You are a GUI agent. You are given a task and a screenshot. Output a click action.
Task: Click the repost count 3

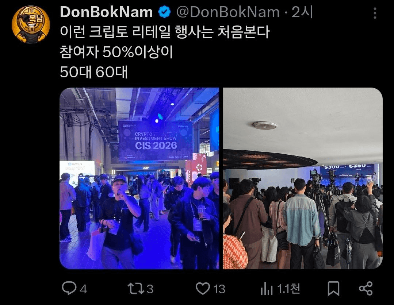tap(150, 289)
